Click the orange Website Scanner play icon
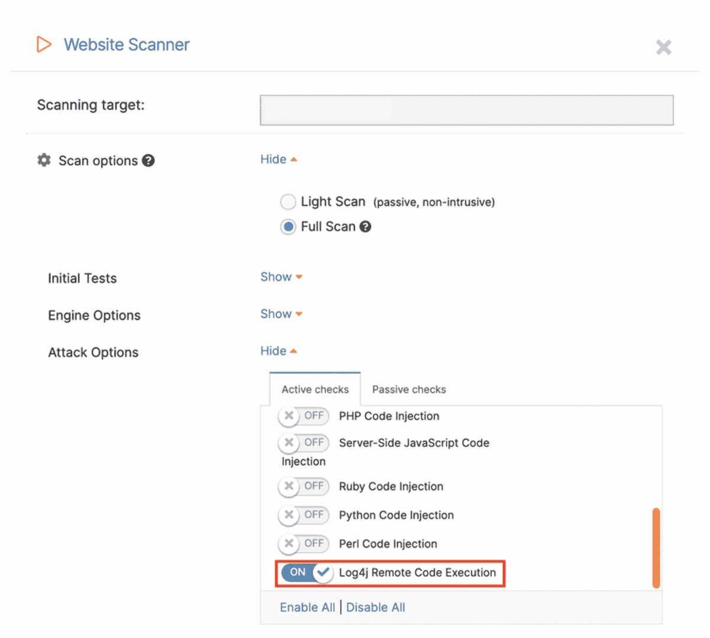710x638 pixels. 43,44
